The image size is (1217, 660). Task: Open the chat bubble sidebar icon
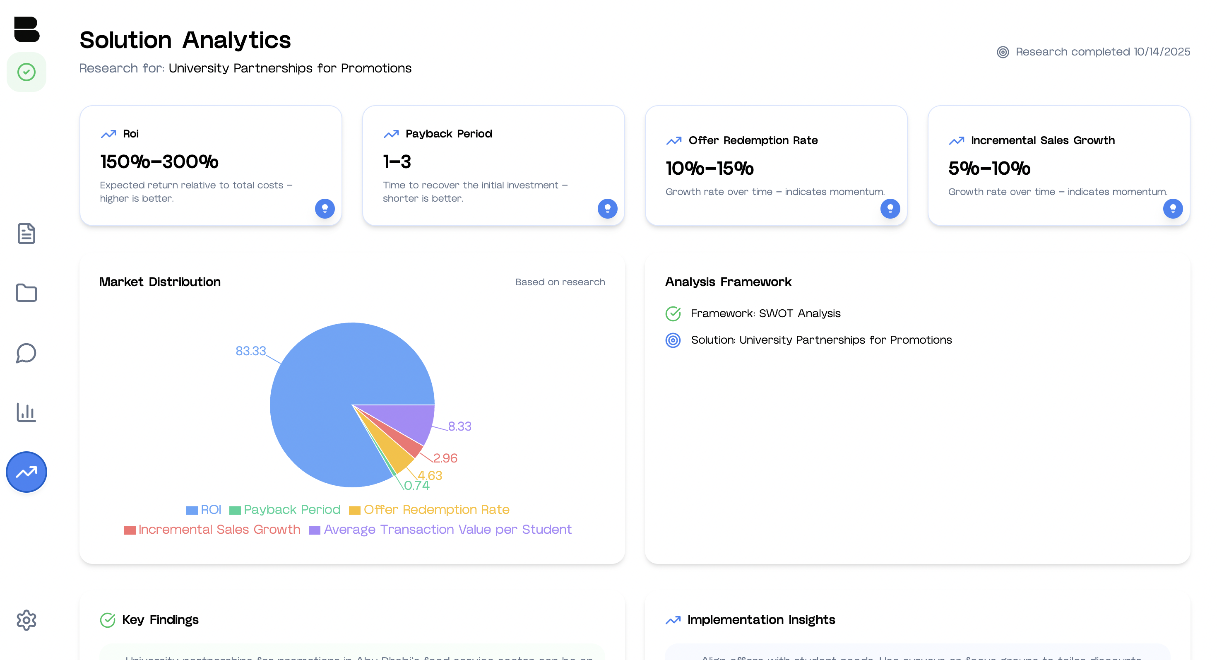(x=26, y=353)
